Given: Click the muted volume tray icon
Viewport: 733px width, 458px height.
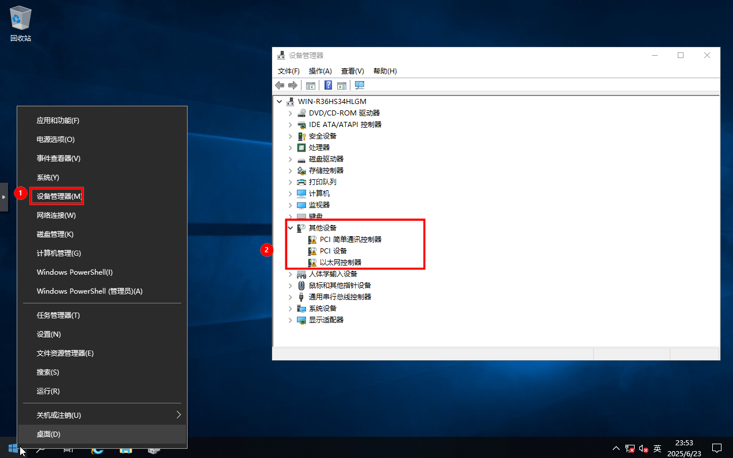Looking at the screenshot, I should [644, 448].
